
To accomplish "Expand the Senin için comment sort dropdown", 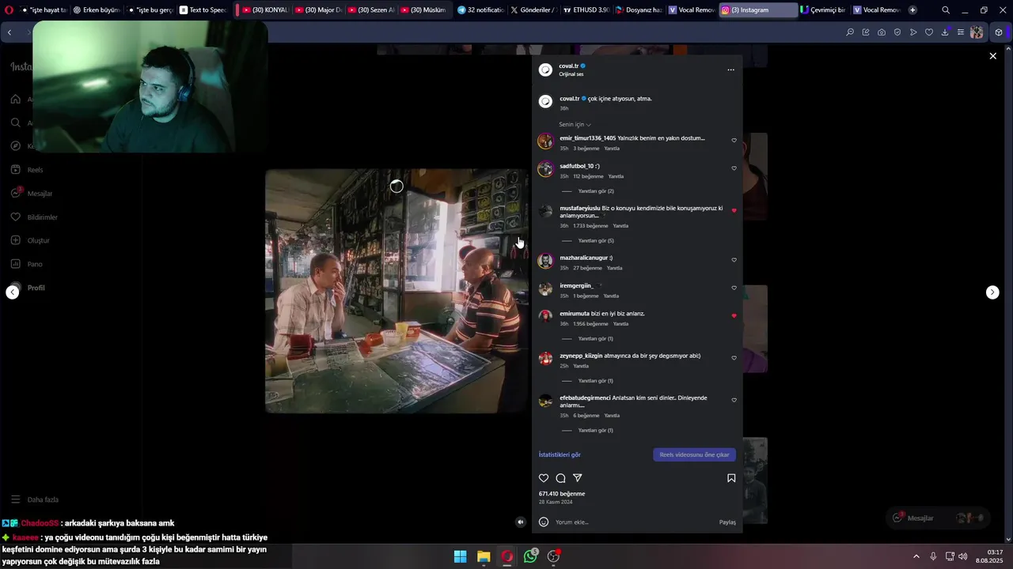I will tap(575, 125).
